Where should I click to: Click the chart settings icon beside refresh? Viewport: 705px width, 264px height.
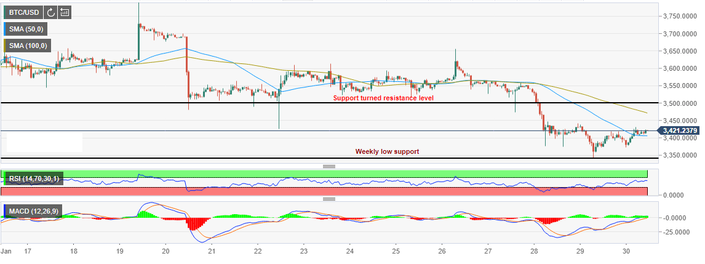[65, 12]
